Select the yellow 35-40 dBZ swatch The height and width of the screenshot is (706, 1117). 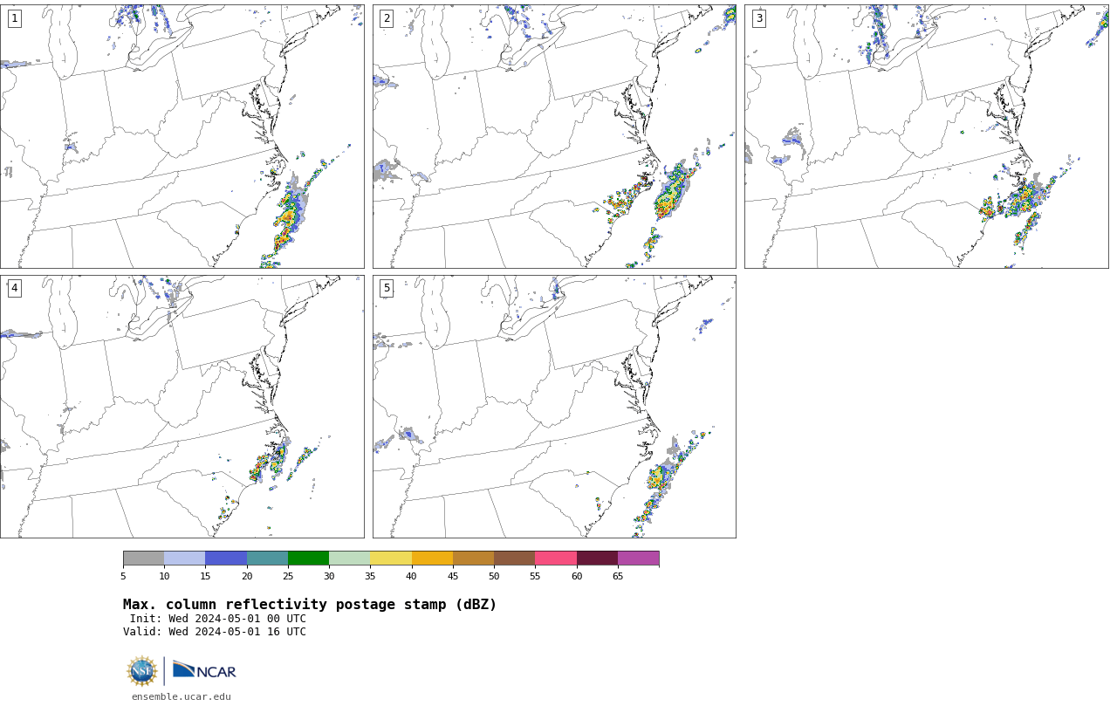click(x=391, y=559)
